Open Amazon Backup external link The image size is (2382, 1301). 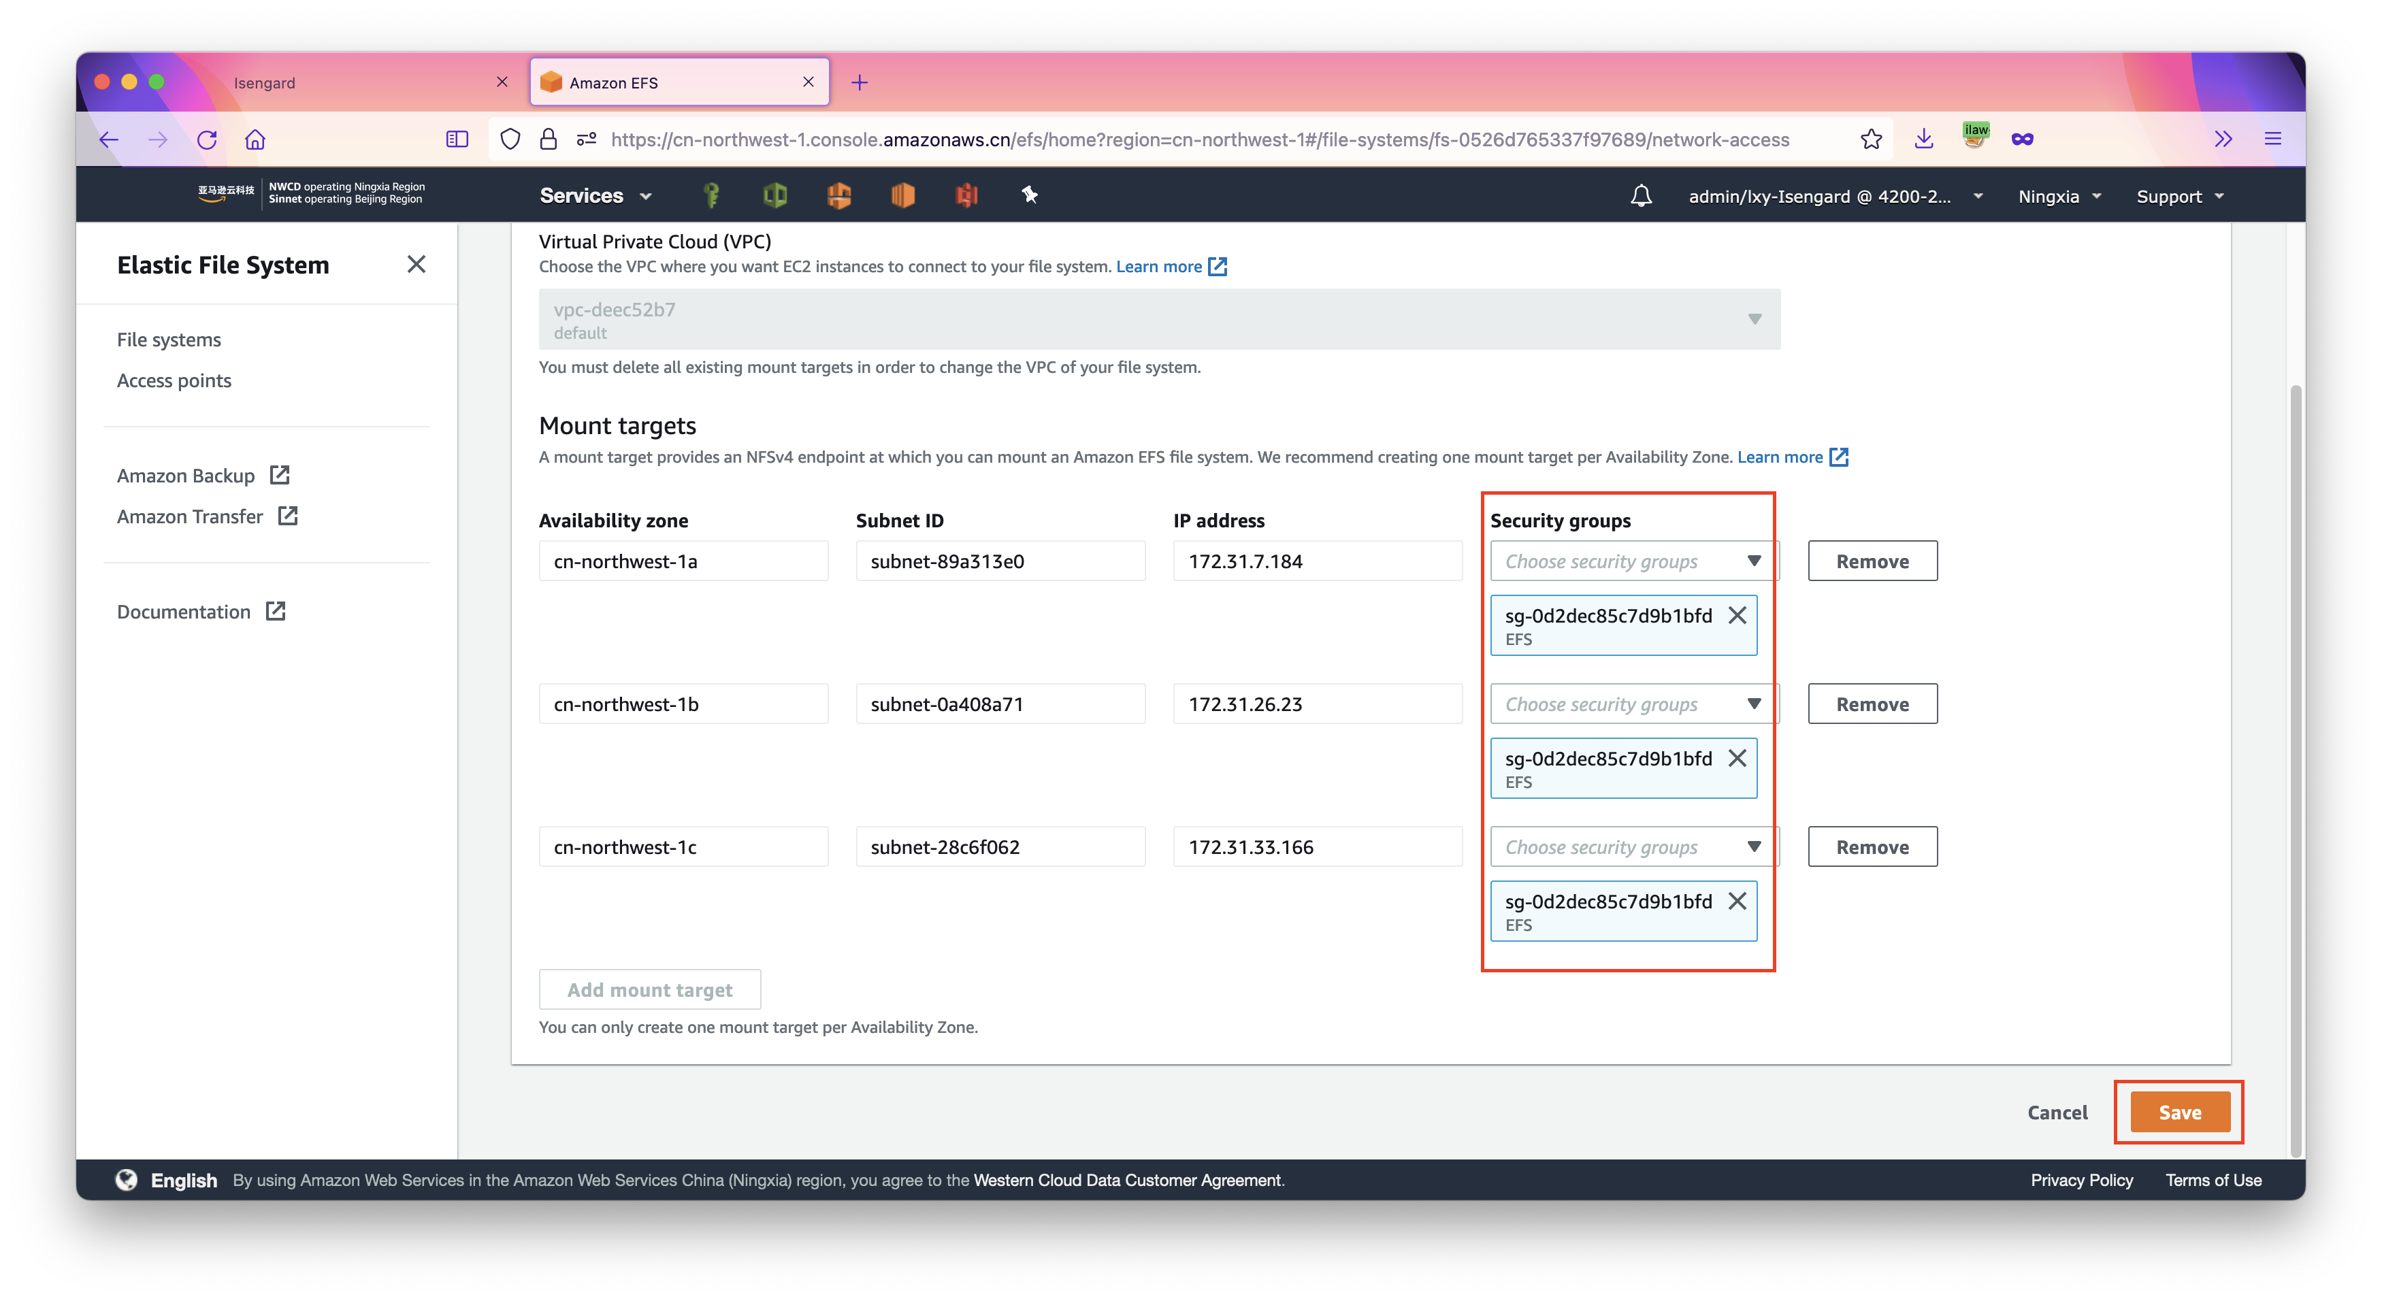click(x=203, y=475)
